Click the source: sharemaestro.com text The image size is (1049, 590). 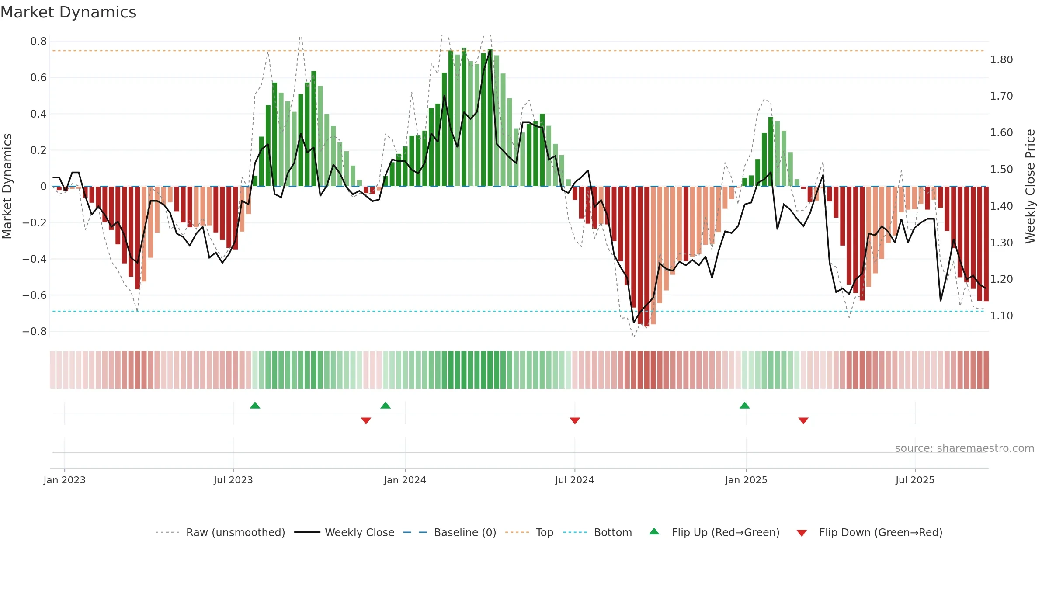click(965, 448)
